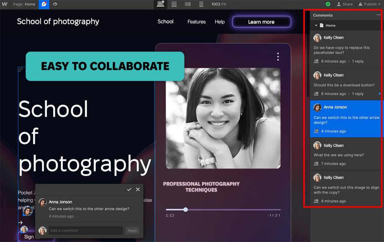
Task: Open Comments panel more options
Action: point(379,15)
